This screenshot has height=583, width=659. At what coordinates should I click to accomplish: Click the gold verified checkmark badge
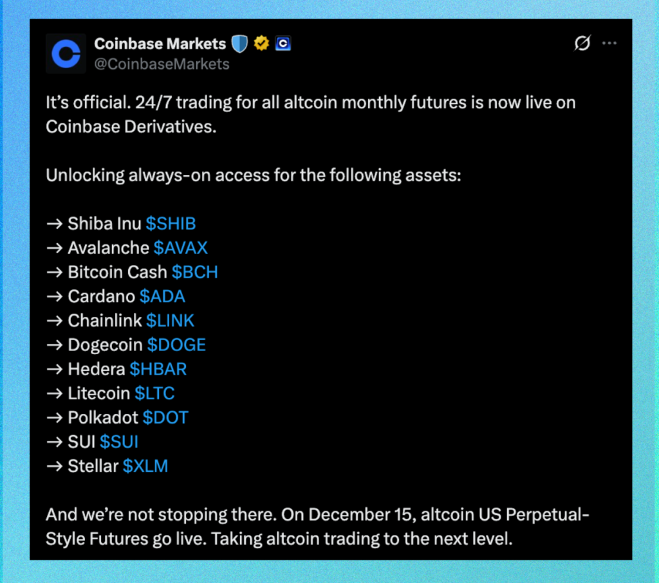click(261, 44)
